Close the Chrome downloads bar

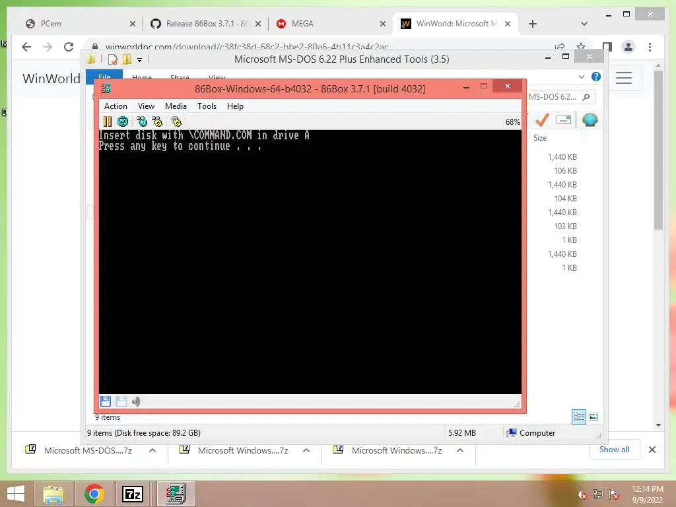(652, 450)
